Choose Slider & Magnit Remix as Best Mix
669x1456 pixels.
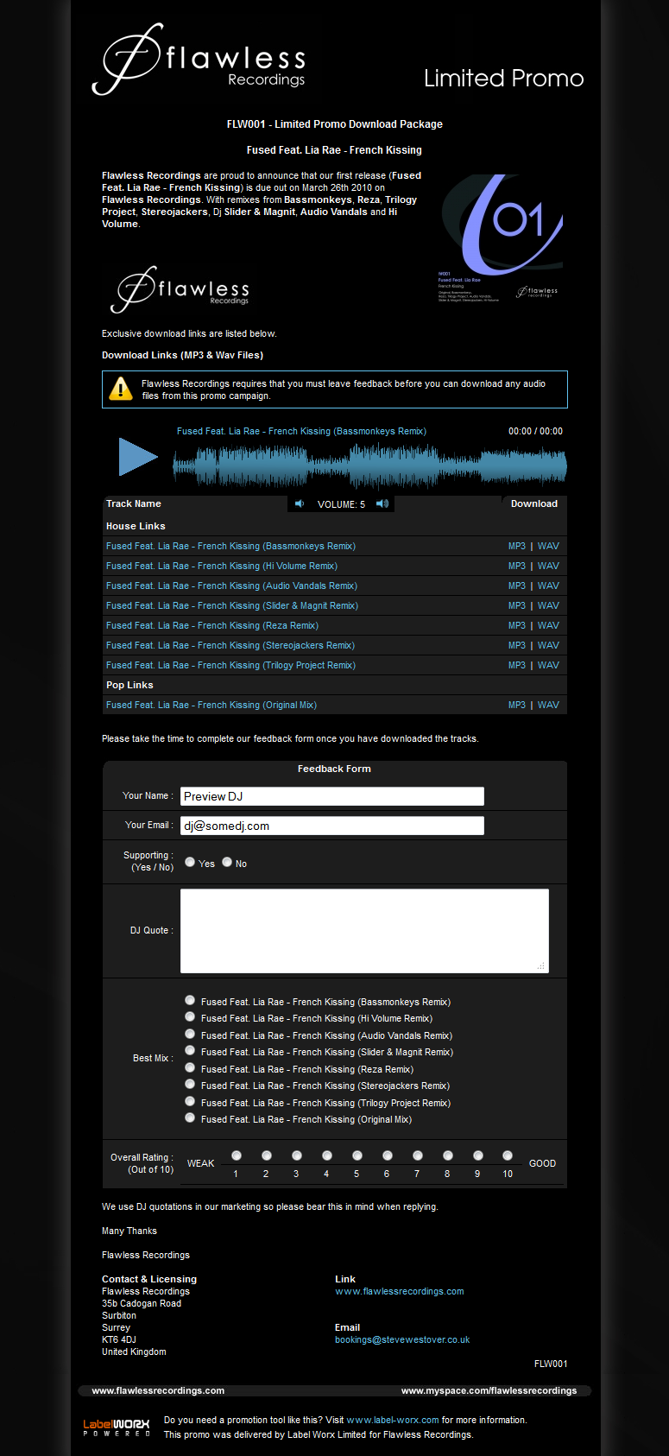(190, 1050)
